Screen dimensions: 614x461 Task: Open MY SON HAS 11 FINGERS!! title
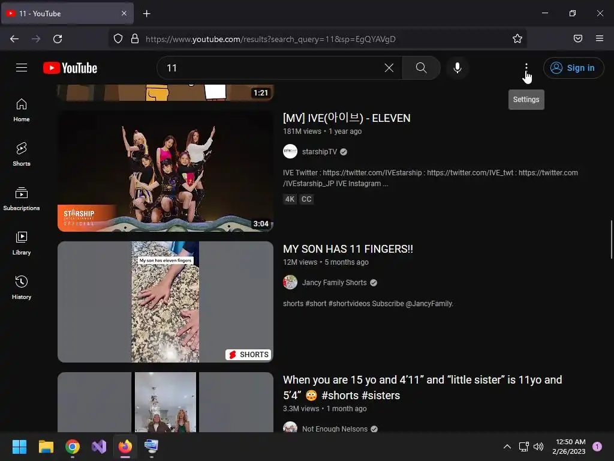348,249
